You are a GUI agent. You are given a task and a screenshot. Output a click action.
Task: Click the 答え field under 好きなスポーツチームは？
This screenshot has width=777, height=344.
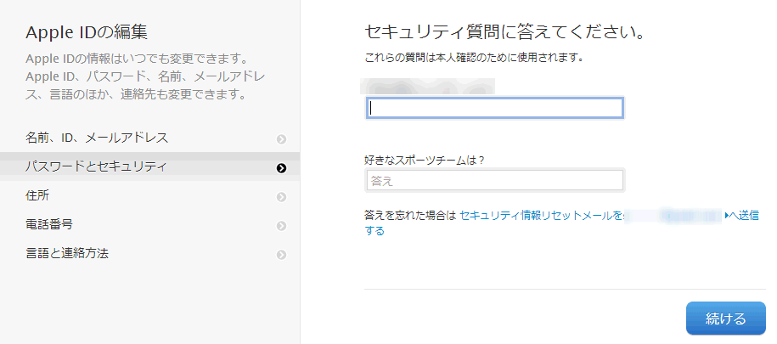coord(494,181)
